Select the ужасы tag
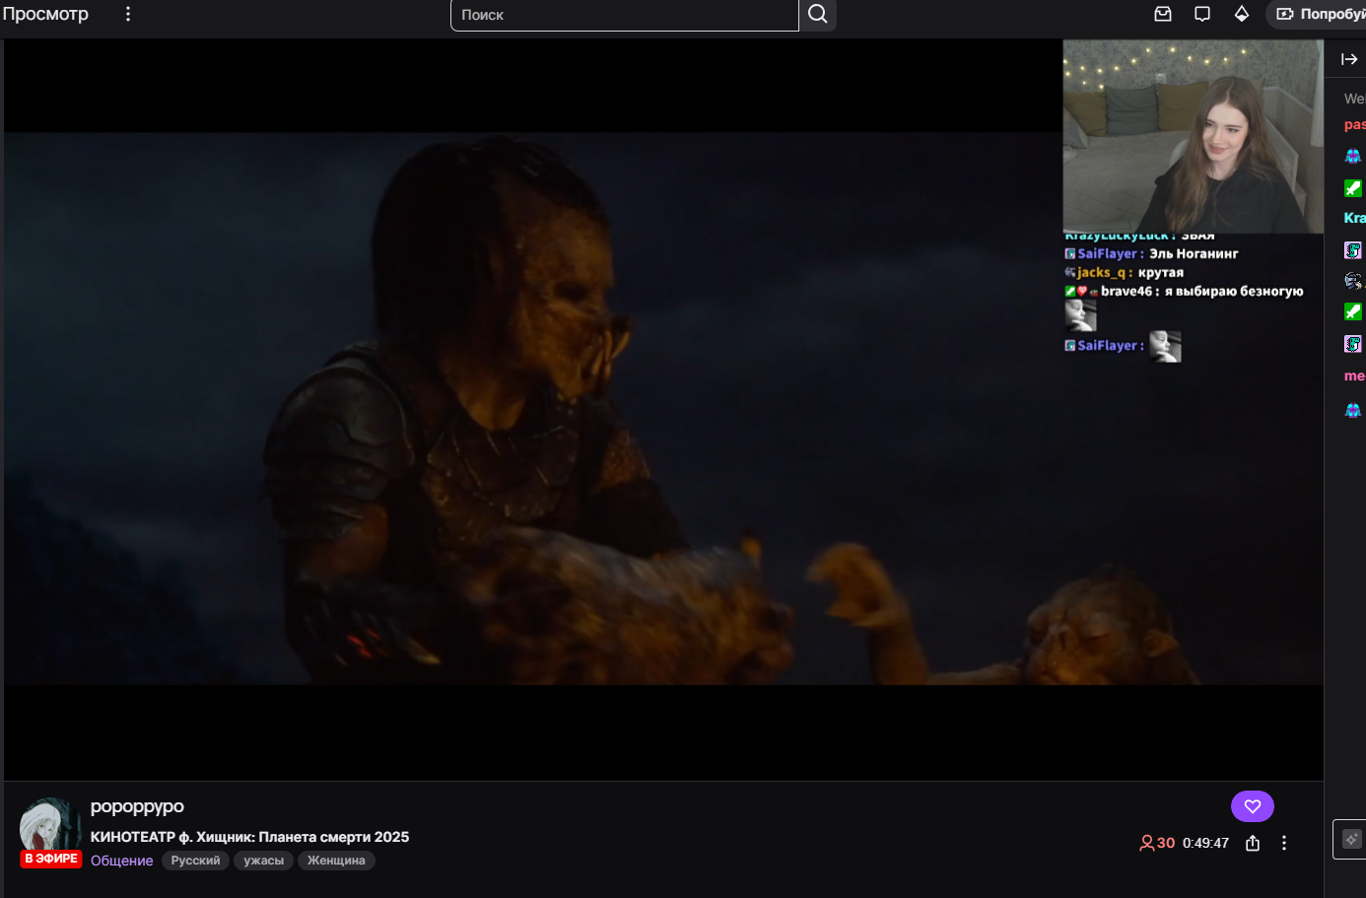This screenshot has height=898, width=1366. point(263,861)
